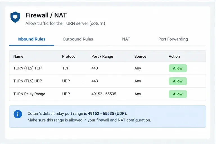Click port 443 in TURN (TLS) TCP row
216x144 pixels.
(94, 68)
